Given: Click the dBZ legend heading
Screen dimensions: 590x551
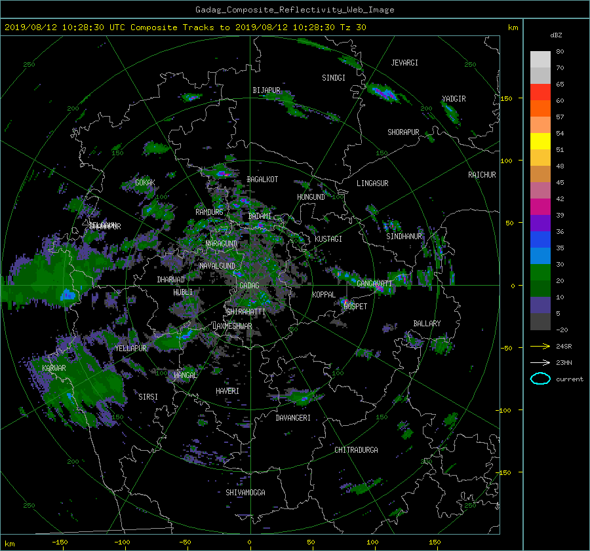Looking at the screenshot, I should (556, 35).
